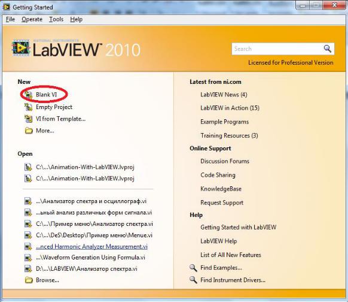The width and height of the screenshot is (348, 302).
Task: Open Code Sharing link
Action: (x=218, y=175)
